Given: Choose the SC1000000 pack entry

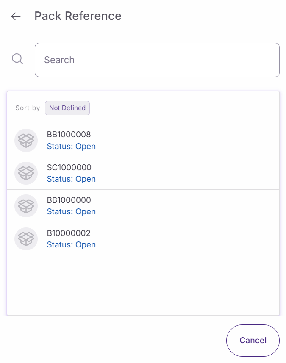Looking at the screenshot, I should pos(69,167).
